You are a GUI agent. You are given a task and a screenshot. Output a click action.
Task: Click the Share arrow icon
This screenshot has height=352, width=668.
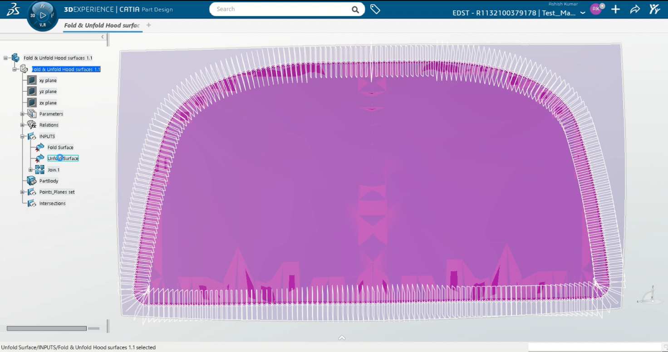point(635,10)
